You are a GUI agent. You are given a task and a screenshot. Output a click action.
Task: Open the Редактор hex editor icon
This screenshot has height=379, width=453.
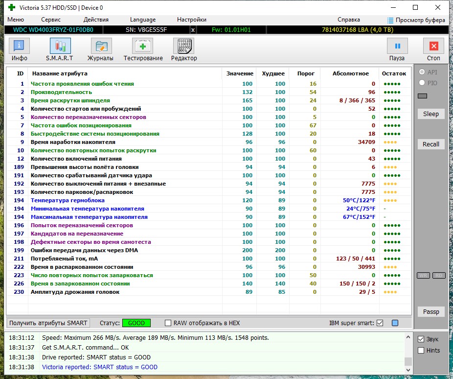click(x=184, y=46)
